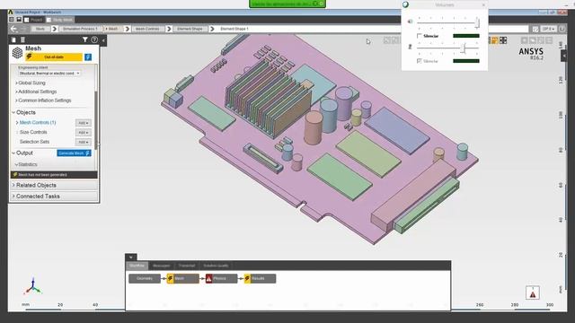Collapse the Objects section
The height and width of the screenshot is (323, 575).
pos(24,112)
